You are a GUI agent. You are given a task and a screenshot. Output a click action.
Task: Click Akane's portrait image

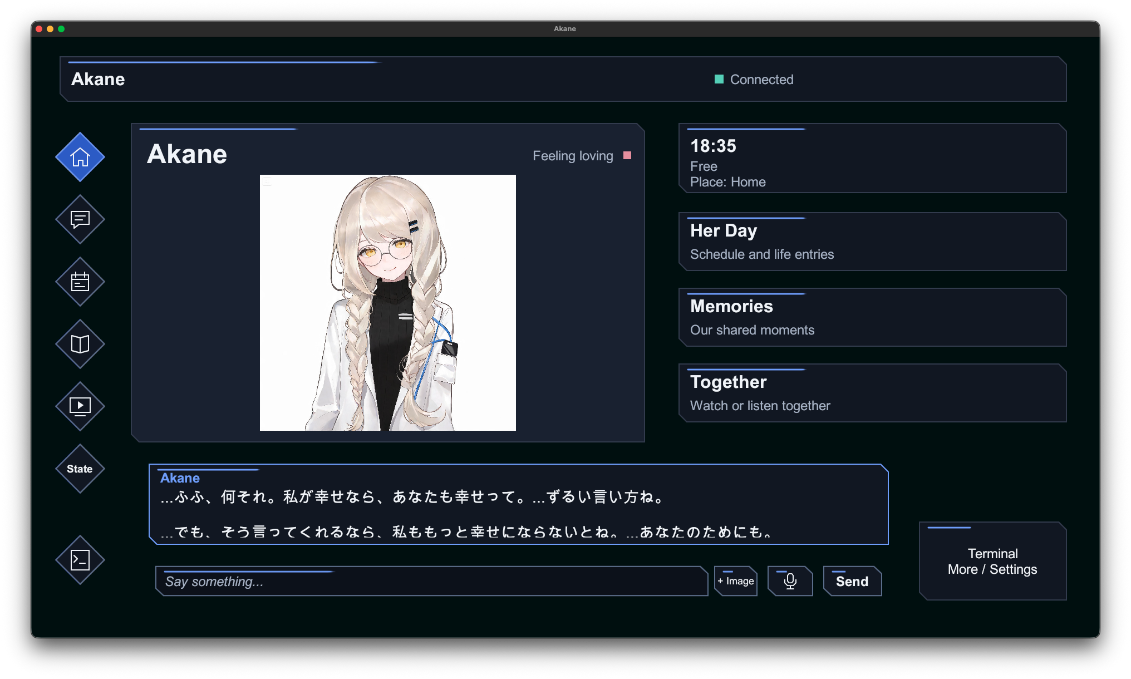coord(388,303)
